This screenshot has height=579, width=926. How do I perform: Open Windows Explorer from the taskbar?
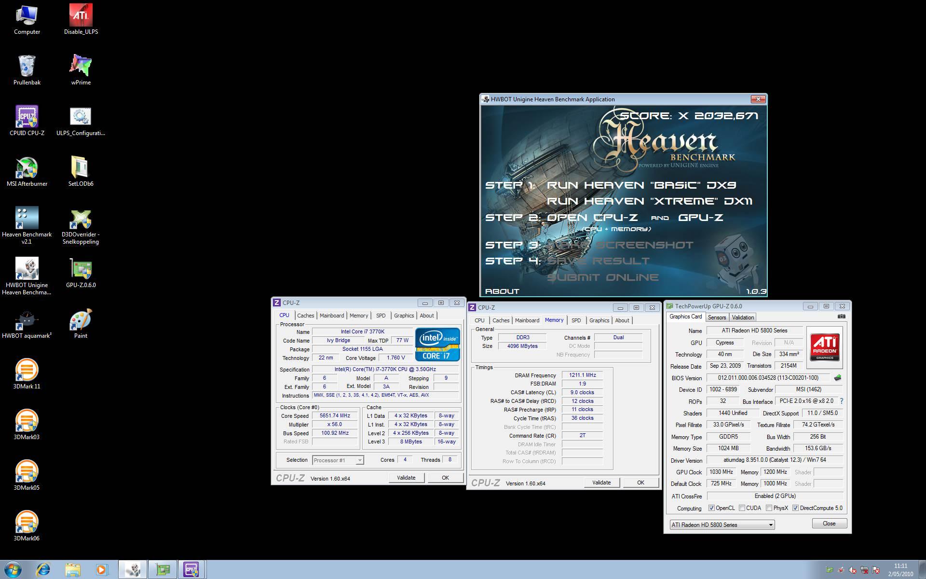click(x=72, y=570)
